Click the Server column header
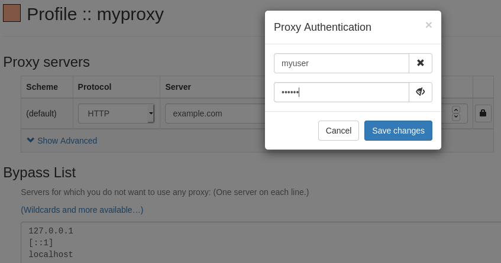Viewport: 501px width, 263px height. pos(178,87)
